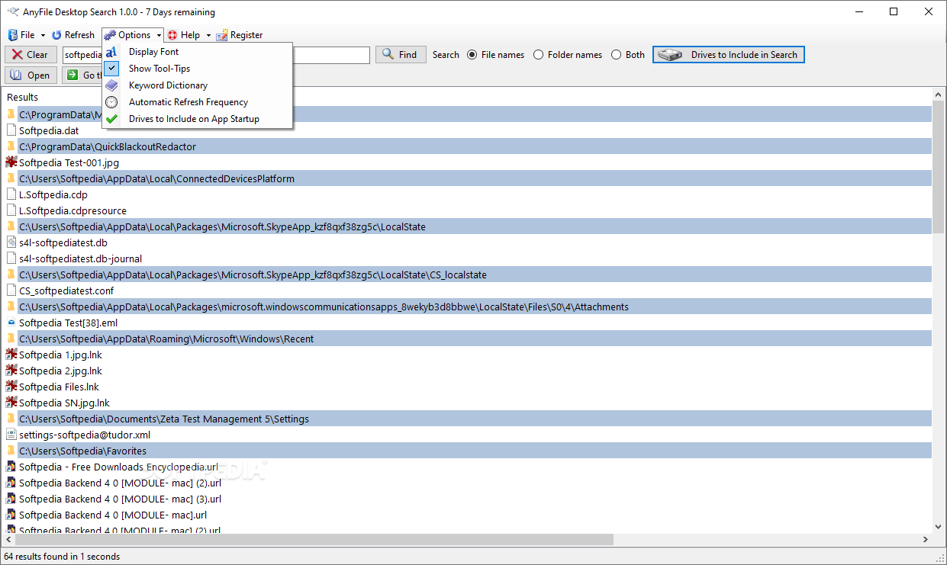Click folder icon for Windows\Recent path
This screenshot has height=565, width=947.
click(11, 339)
